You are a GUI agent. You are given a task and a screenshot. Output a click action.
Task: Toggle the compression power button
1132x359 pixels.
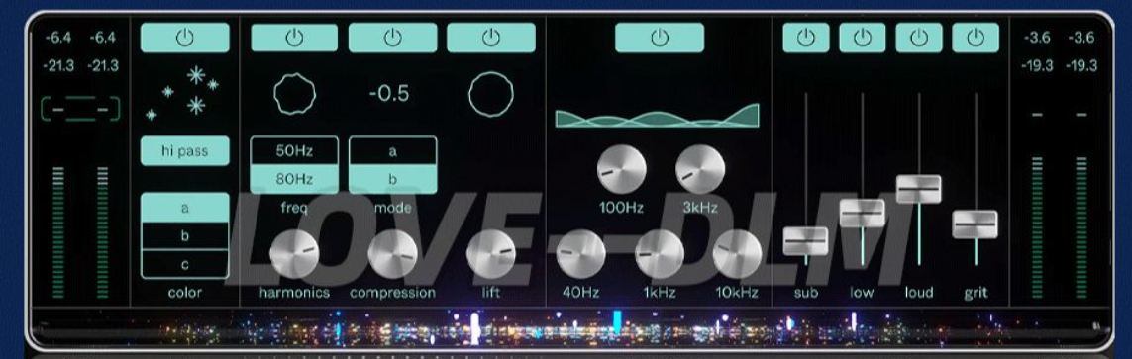393,38
